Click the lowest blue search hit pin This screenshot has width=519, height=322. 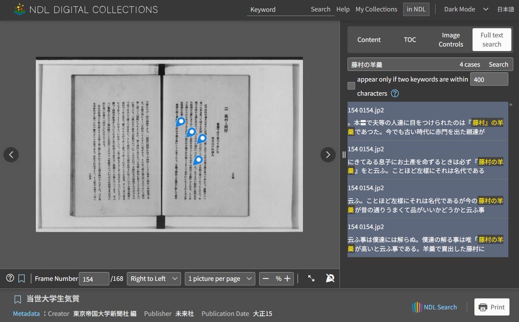click(198, 161)
